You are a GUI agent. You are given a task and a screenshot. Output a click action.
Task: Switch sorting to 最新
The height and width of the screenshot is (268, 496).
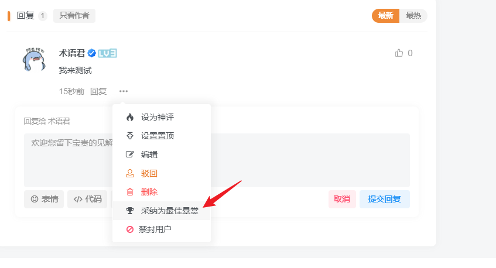385,16
